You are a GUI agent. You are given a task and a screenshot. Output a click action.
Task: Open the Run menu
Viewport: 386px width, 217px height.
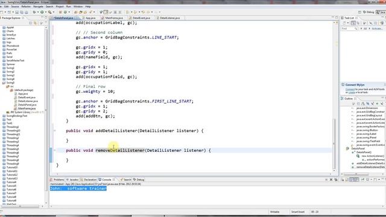coord(68,7)
